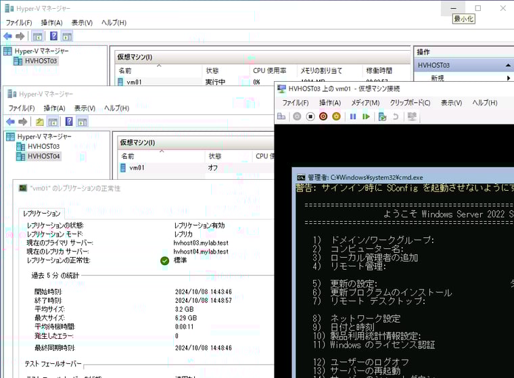
Task: Collapse the HVHOST03 section in 操作 pane
Action: (x=508, y=66)
